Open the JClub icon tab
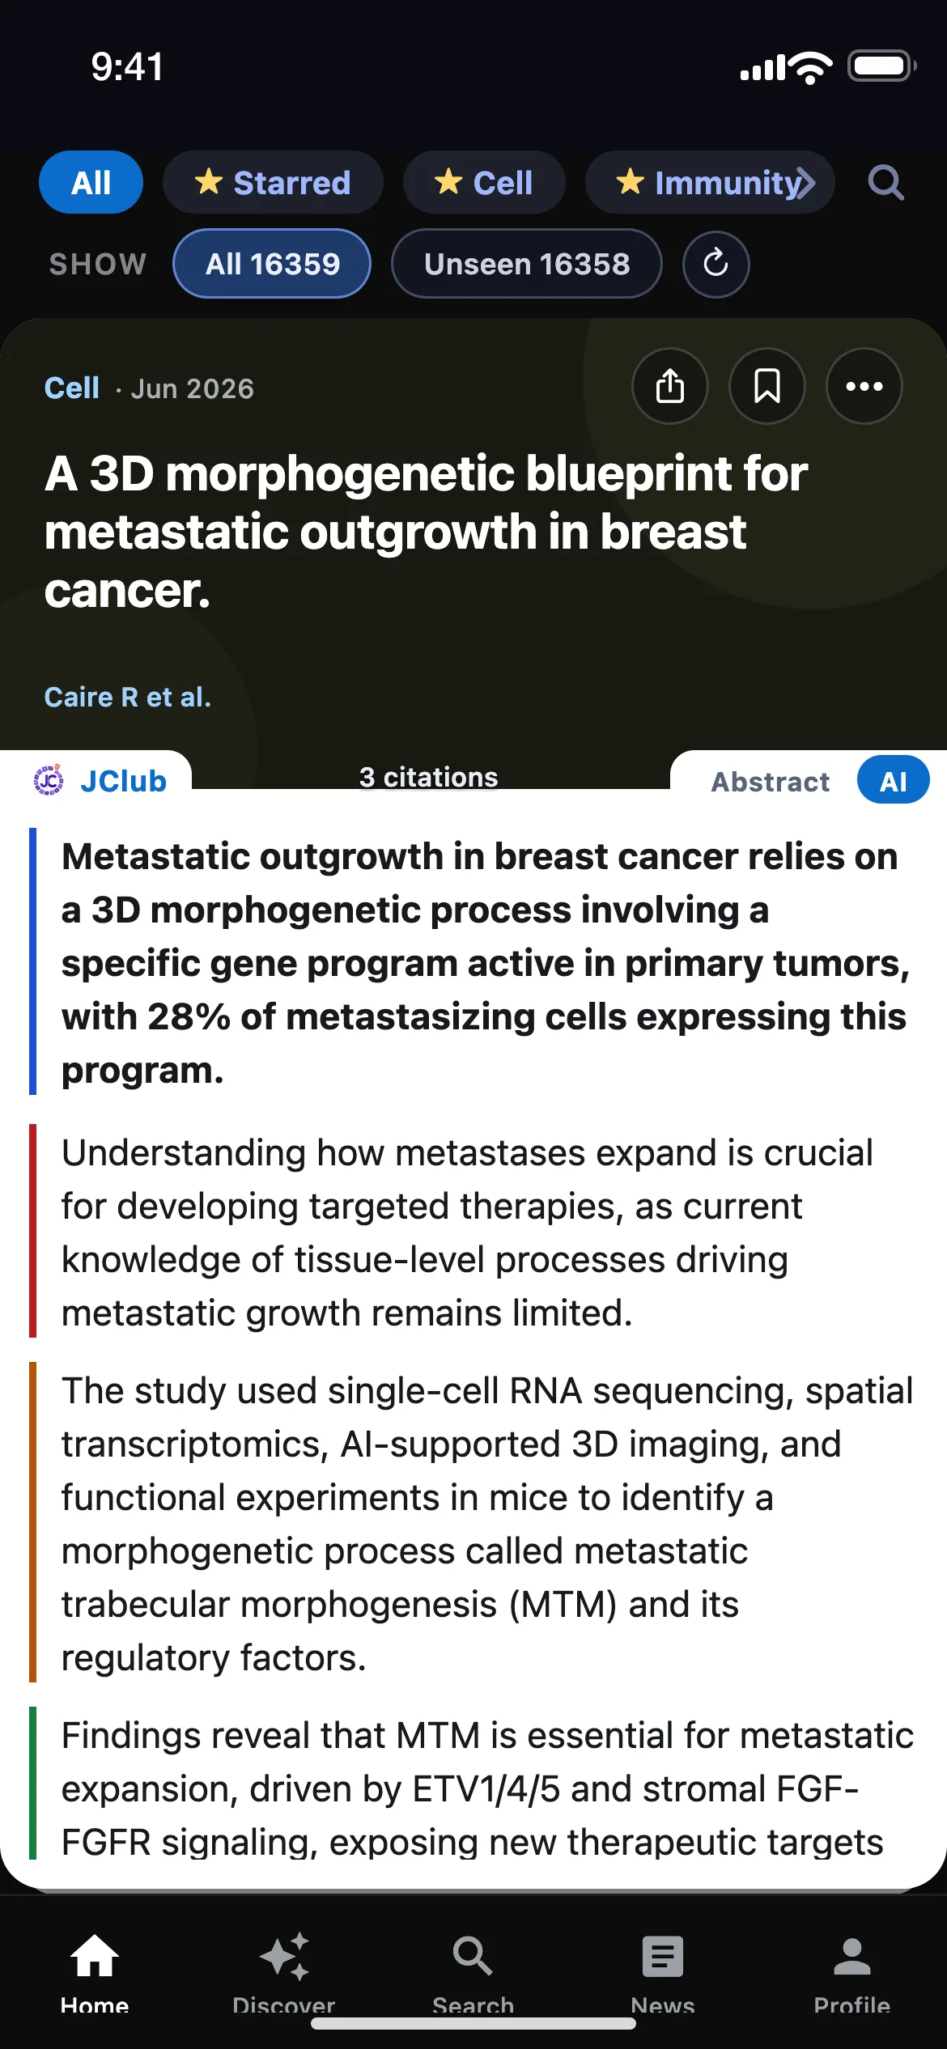Image resolution: width=947 pixels, height=2049 pixels. (100, 781)
